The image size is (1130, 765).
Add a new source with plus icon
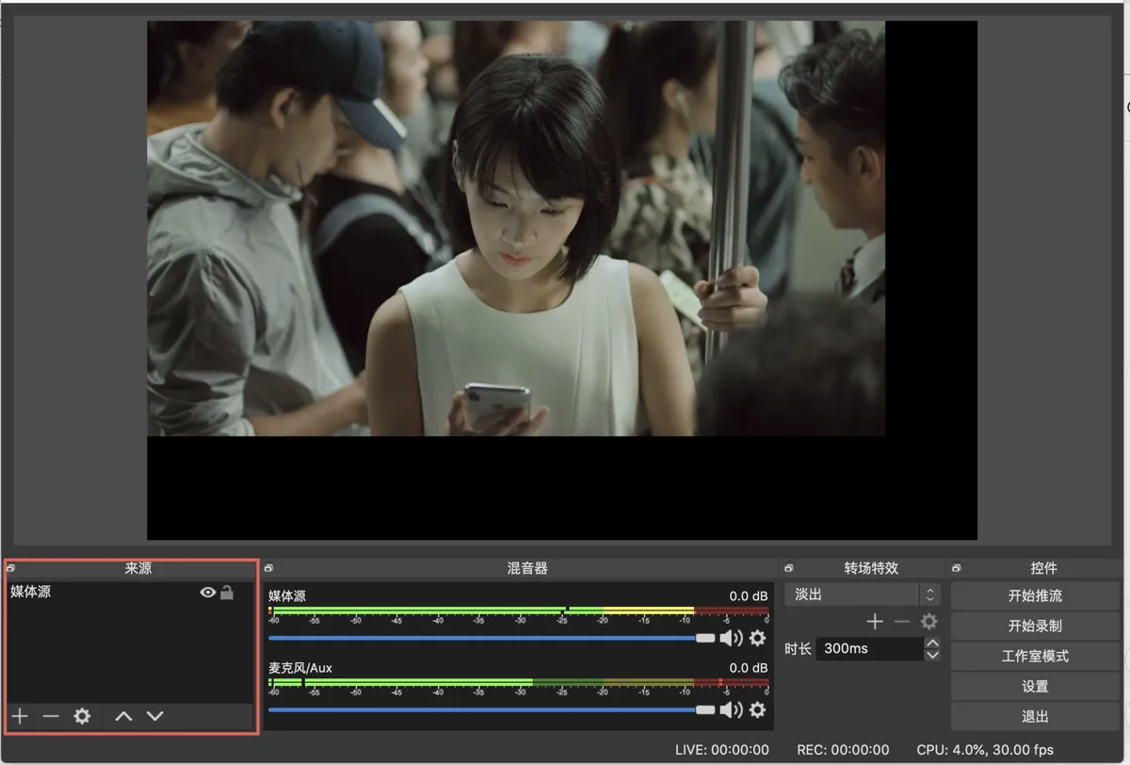[x=20, y=716]
